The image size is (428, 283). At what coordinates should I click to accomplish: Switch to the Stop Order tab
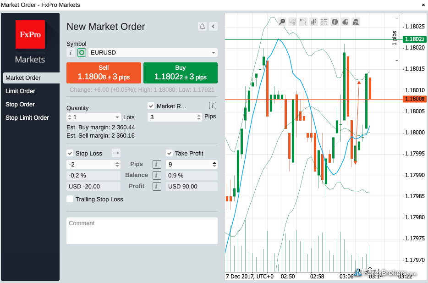coord(20,105)
